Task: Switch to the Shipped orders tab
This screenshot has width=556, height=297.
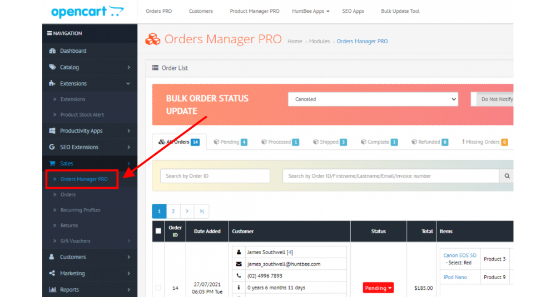Action: (329, 142)
